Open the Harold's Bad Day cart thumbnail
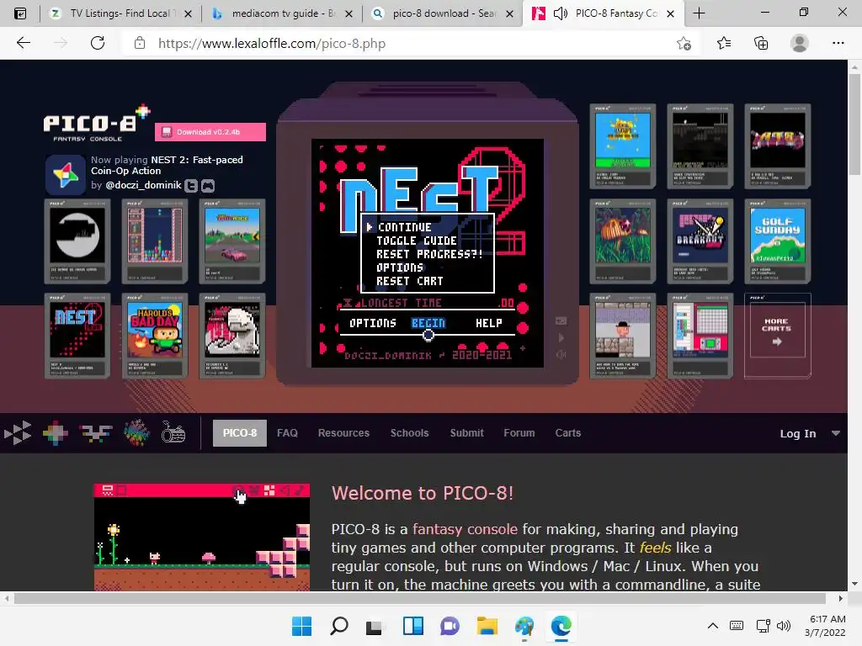 155,336
